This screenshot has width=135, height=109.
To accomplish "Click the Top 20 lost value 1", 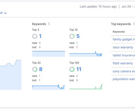I will point(40,80).
